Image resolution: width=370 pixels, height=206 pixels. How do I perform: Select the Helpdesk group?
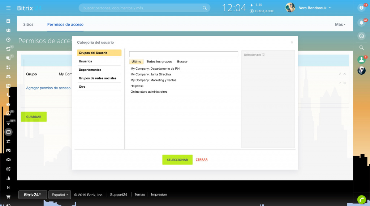137,86
